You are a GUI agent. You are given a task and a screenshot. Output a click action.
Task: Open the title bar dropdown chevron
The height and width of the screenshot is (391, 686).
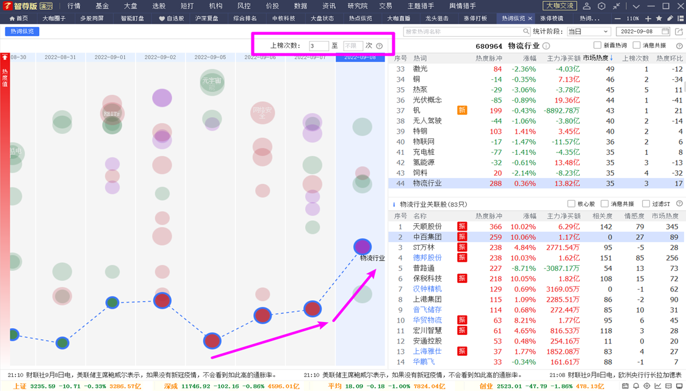point(636,6)
